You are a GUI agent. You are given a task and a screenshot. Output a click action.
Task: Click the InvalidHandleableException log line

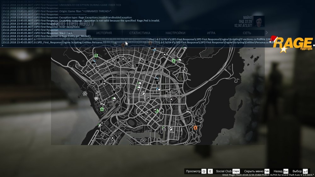click(67, 17)
